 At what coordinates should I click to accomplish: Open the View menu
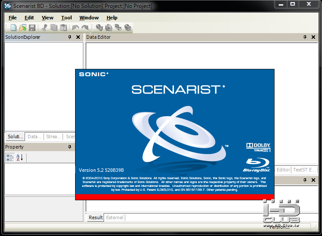click(x=47, y=18)
